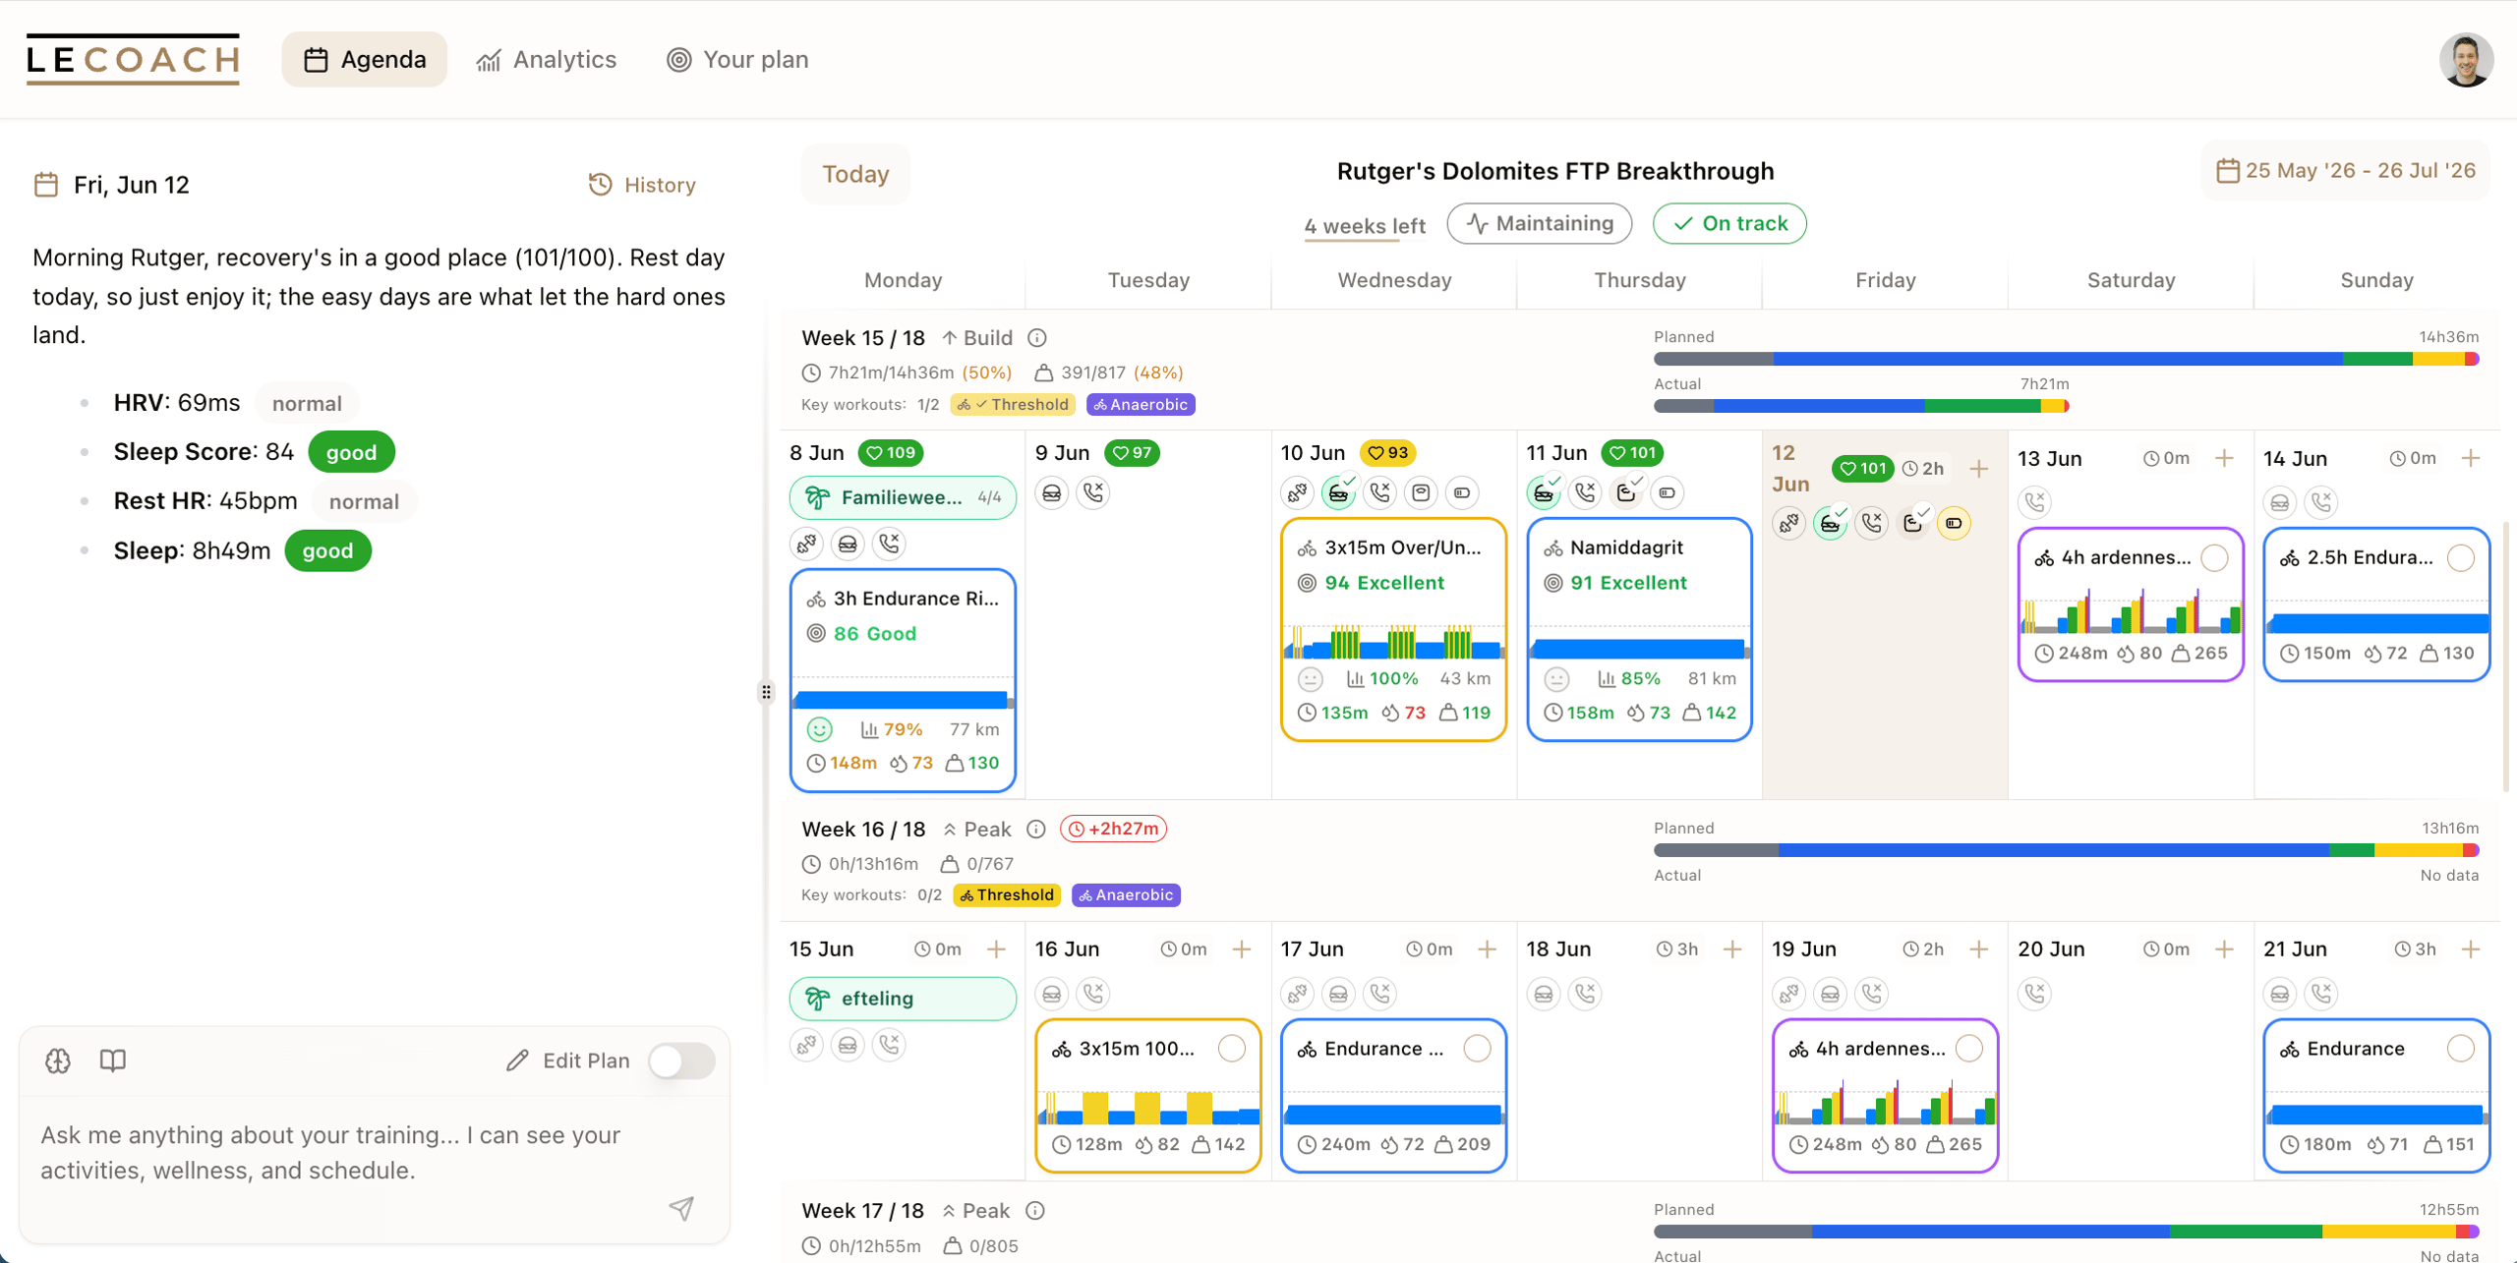Screen dimensions: 2517x1263
Task: Click Week 15 Planned zone distribution bar
Action: [2067, 360]
